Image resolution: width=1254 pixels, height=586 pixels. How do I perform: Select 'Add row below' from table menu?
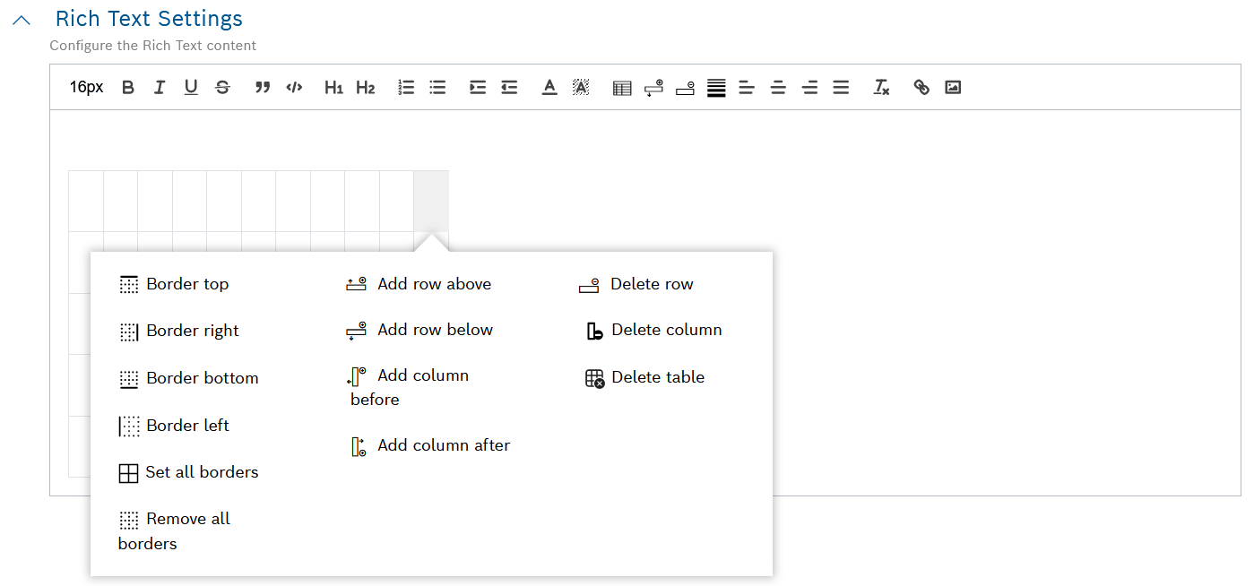(435, 330)
